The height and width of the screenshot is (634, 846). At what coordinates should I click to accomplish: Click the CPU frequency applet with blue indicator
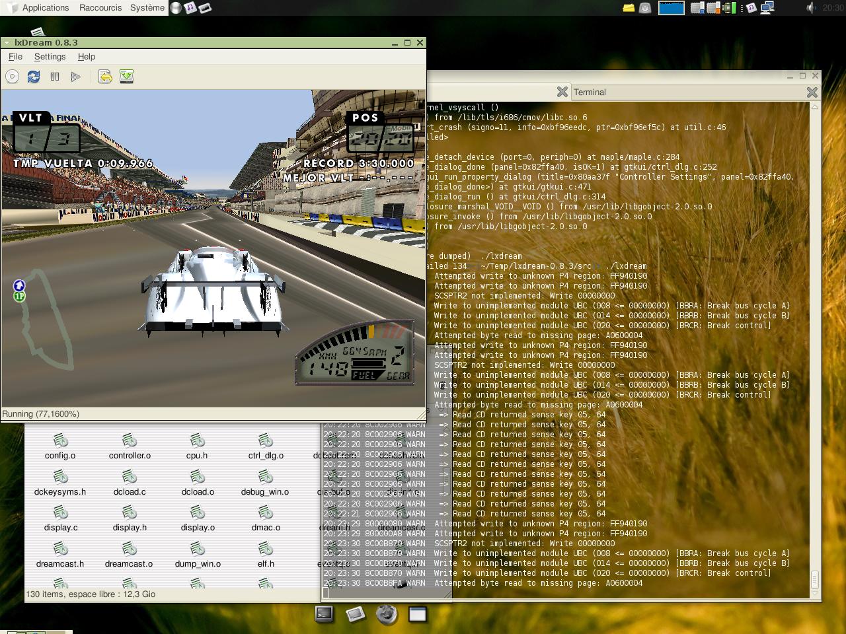click(x=697, y=8)
